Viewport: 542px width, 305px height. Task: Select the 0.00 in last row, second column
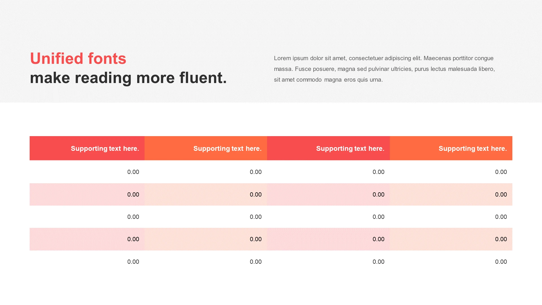point(255,262)
